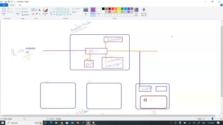This screenshot has height=125, width=223.
Task: Click the Redo icon in title bar
Action: (11, 2)
